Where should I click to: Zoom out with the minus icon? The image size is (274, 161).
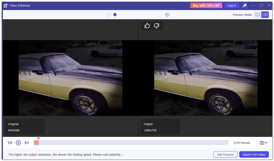tap(109, 15)
